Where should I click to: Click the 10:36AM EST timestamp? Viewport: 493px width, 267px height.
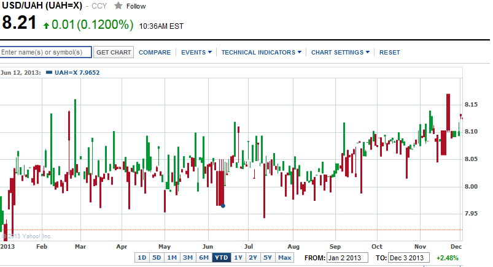point(161,26)
